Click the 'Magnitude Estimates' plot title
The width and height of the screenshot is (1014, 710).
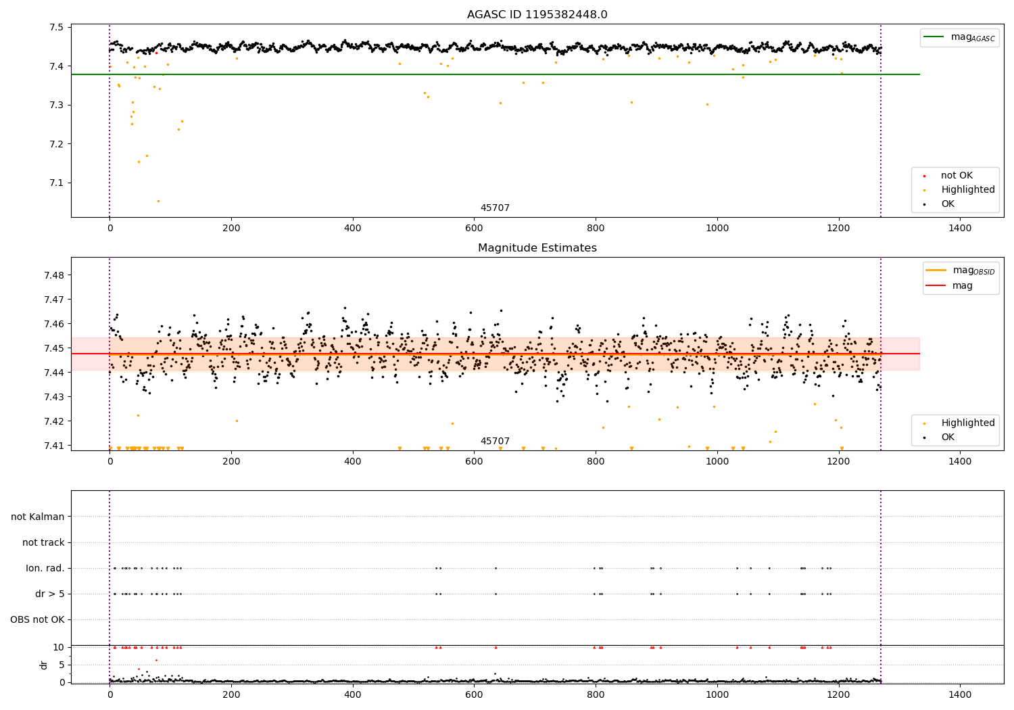point(537,248)
